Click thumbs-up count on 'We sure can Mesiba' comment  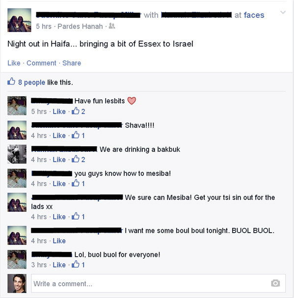coord(79,217)
